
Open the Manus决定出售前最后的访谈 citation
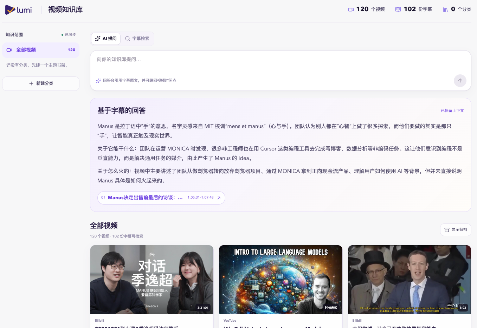pyautogui.click(x=161, y=198)
